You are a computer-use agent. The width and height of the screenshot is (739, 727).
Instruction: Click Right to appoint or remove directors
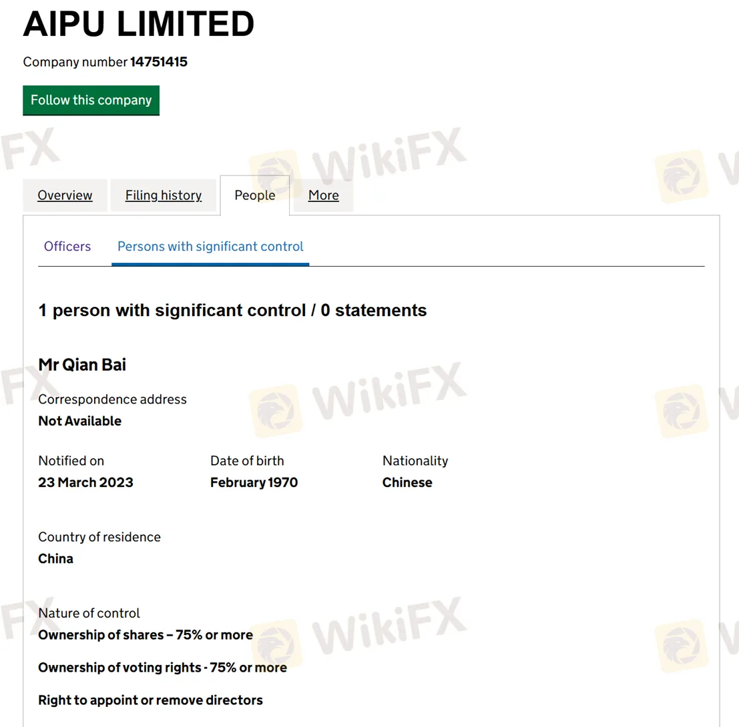(150, 700)
